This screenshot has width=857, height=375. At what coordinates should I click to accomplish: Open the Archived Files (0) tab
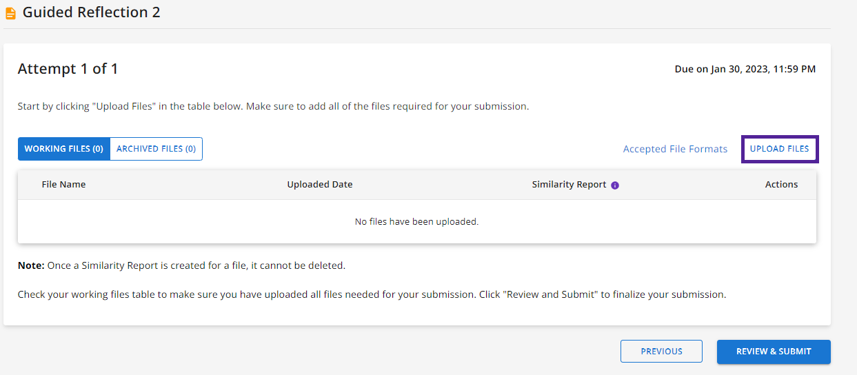coord(156,149)
